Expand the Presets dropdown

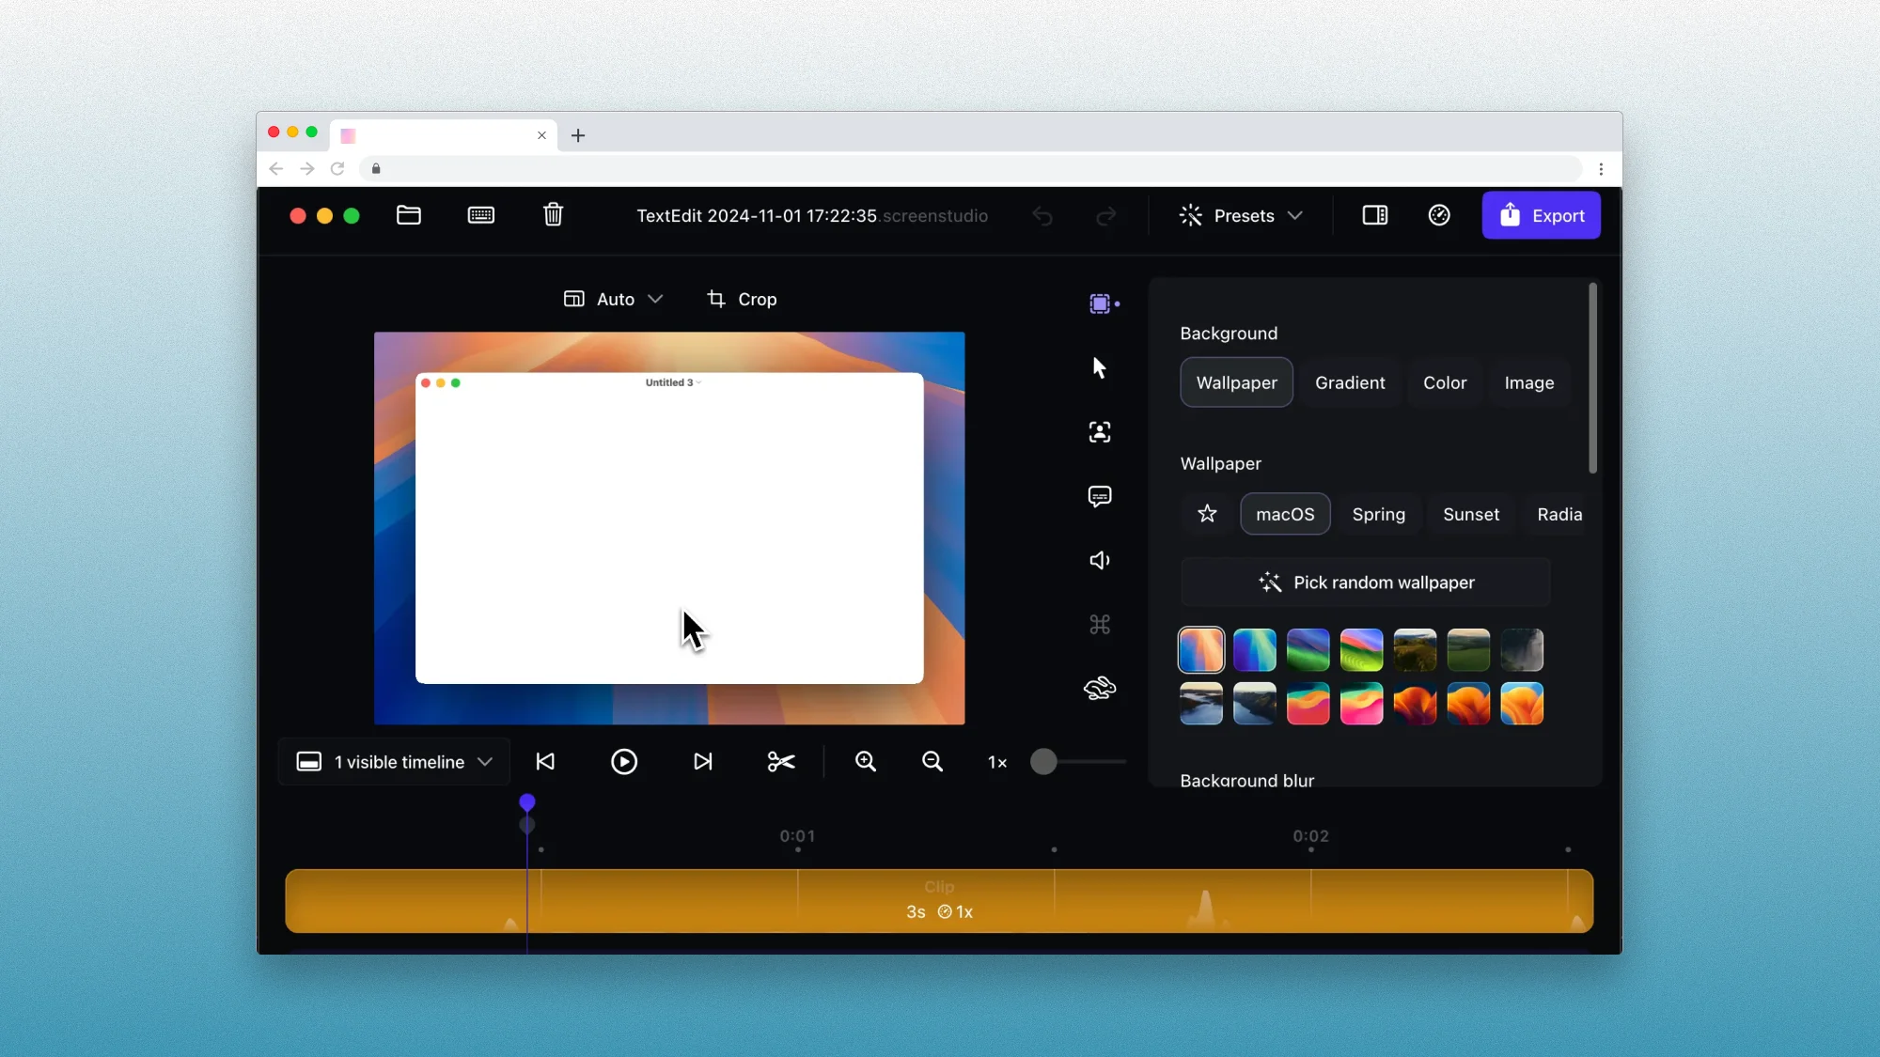[x=1241, y=215]
